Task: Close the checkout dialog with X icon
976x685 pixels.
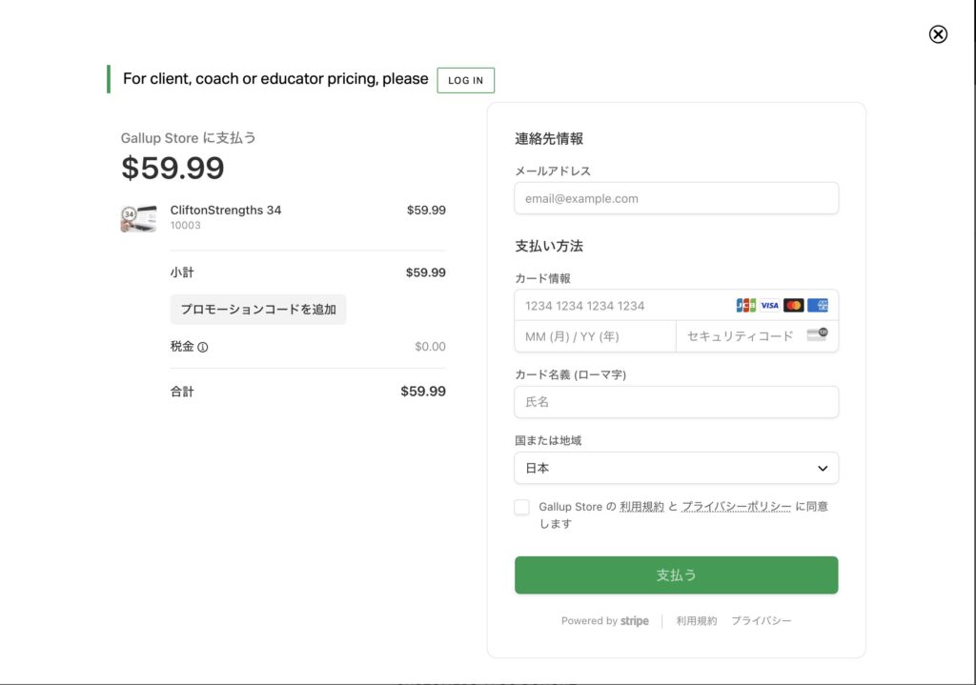Action: (938, 34)
